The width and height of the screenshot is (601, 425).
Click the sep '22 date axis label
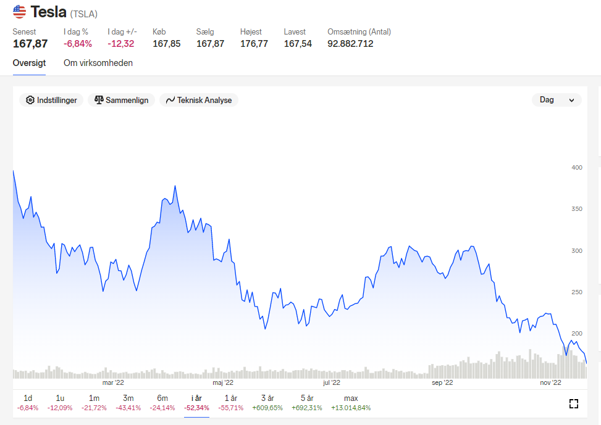click(442, 382)
